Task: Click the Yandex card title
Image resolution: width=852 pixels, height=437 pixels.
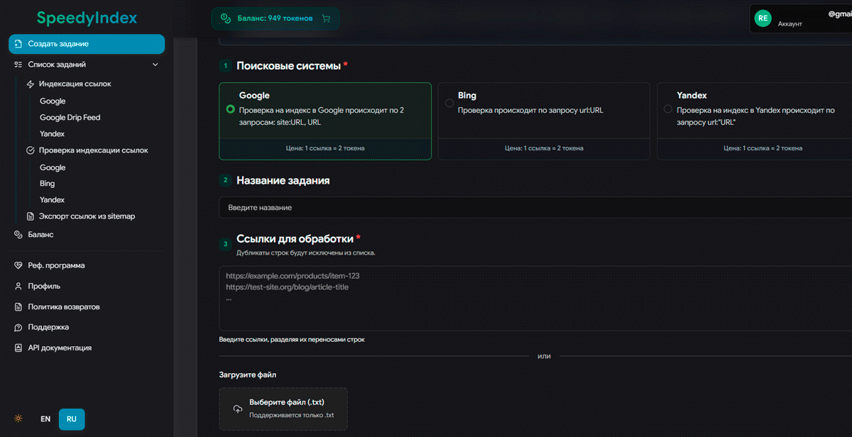Action: pyautogui.click(x=692, y=95)
